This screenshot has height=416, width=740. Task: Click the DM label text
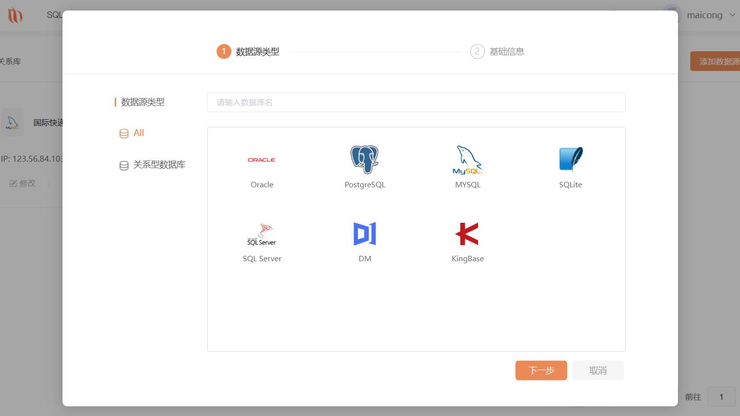(x=365, y=259)
